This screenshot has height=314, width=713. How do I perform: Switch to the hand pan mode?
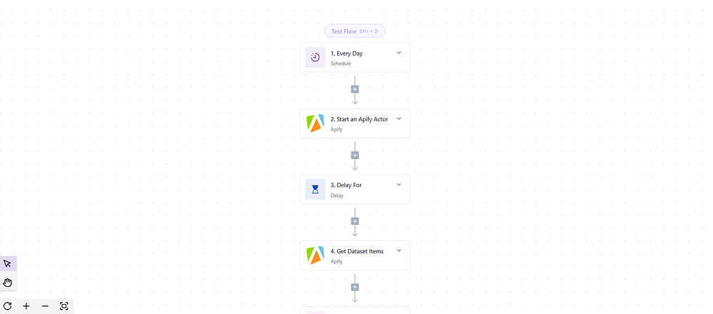pos(8,282)
